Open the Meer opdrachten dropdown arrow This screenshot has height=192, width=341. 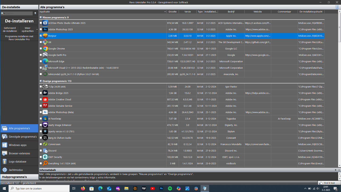(37, 29)
